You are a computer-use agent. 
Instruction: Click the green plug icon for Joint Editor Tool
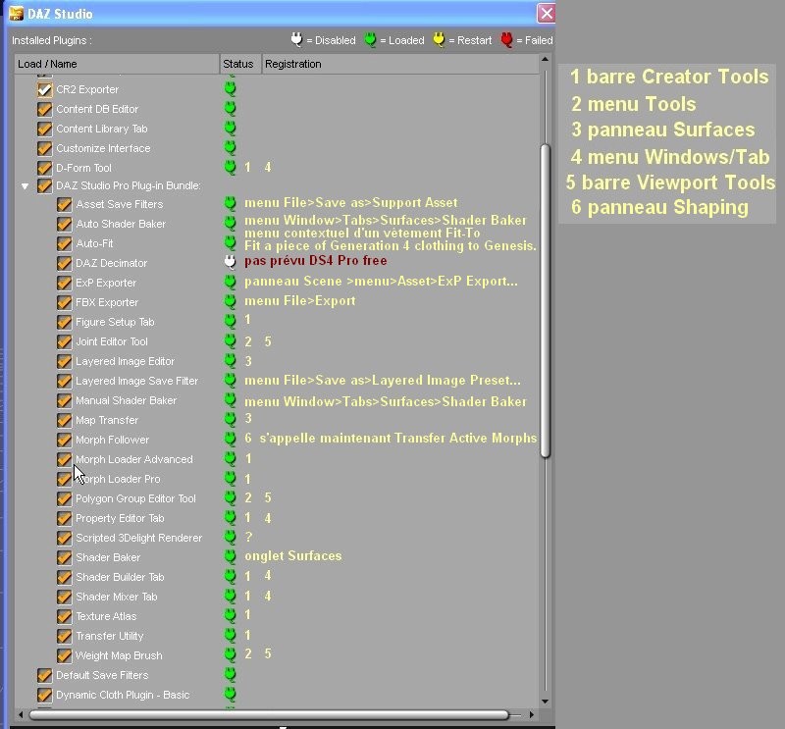[x=230, y=341]
